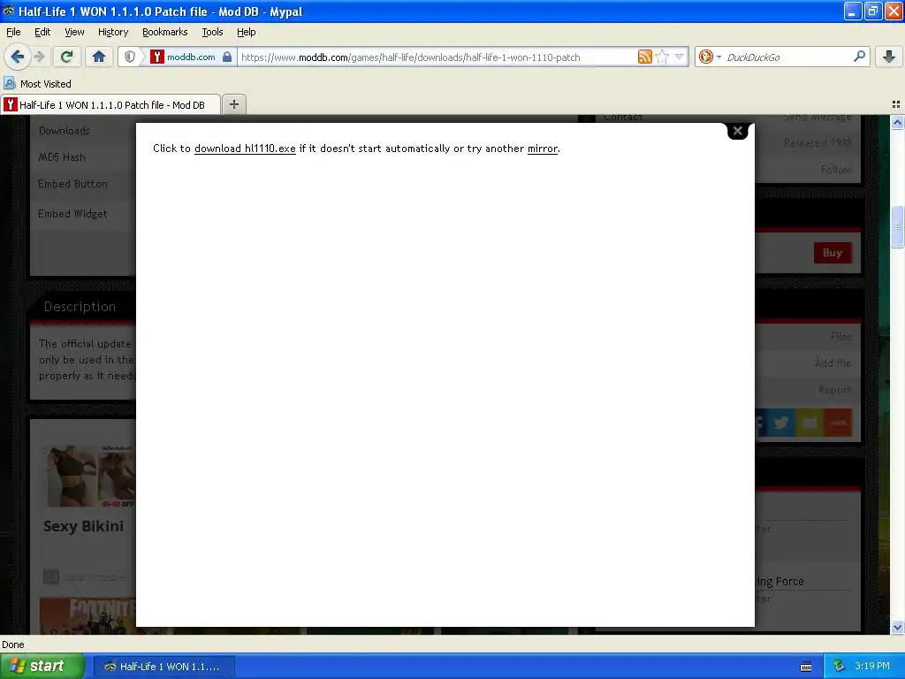Viewport: 905px width, 679px height.
Task: Share via the Twitter bird icon
Action: tap(781, 423)
